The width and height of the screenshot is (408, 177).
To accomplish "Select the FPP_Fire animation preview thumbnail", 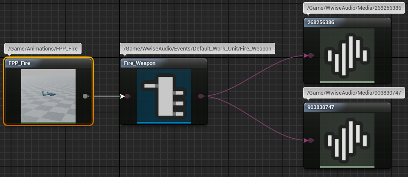I will 48,96.
